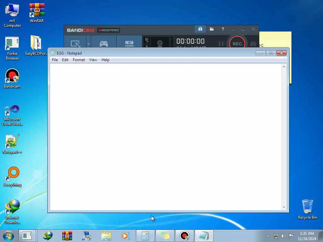Select mY Computer desktop icon
Viewport: 323px width, 242px height.
pos(12,15)
